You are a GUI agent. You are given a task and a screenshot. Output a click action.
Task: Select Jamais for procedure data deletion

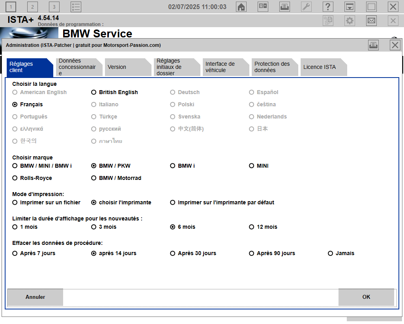coord(341,253)
